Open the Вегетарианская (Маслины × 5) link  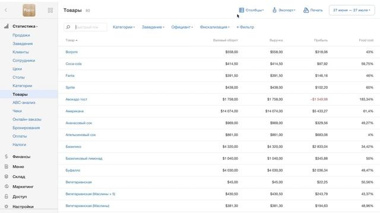click(x=90, y=194)
